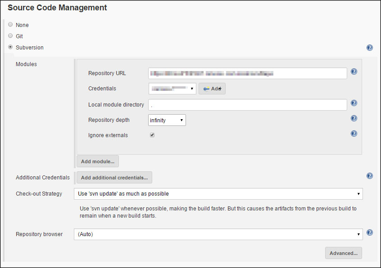Select the Git radio button
The image size is (381, 268).
10,36
